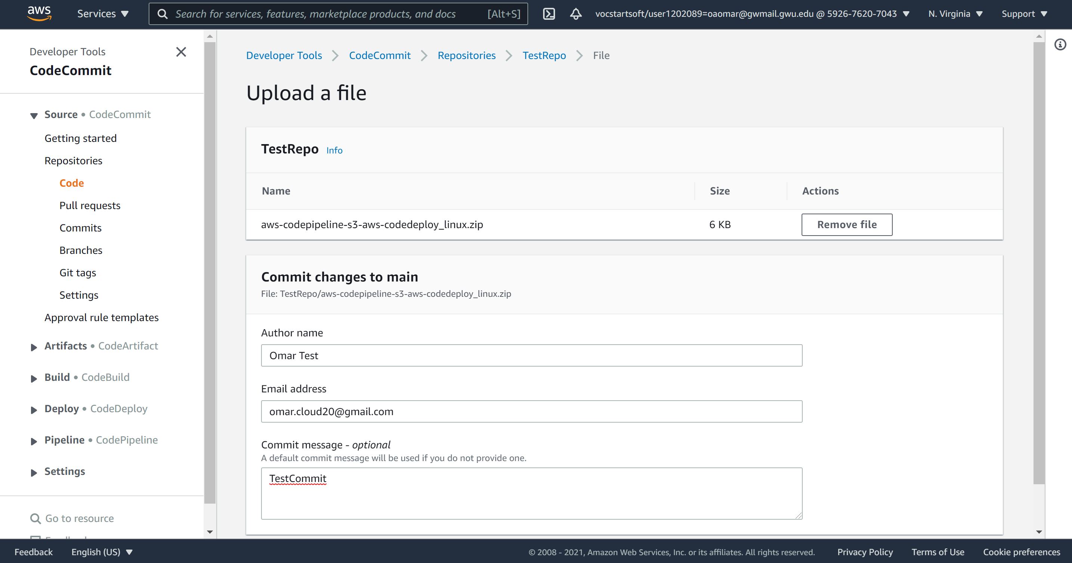The height and width of the screenshot is (563, 1072).
Task: Open Pull requests in the sidebar
Action: click(x=90, y=205)
